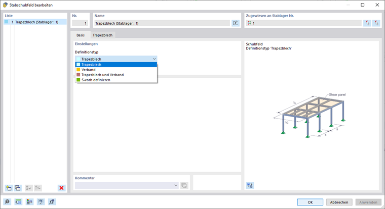
Task: Switch to the Trapezblech tab
Action: click(103, 35)
